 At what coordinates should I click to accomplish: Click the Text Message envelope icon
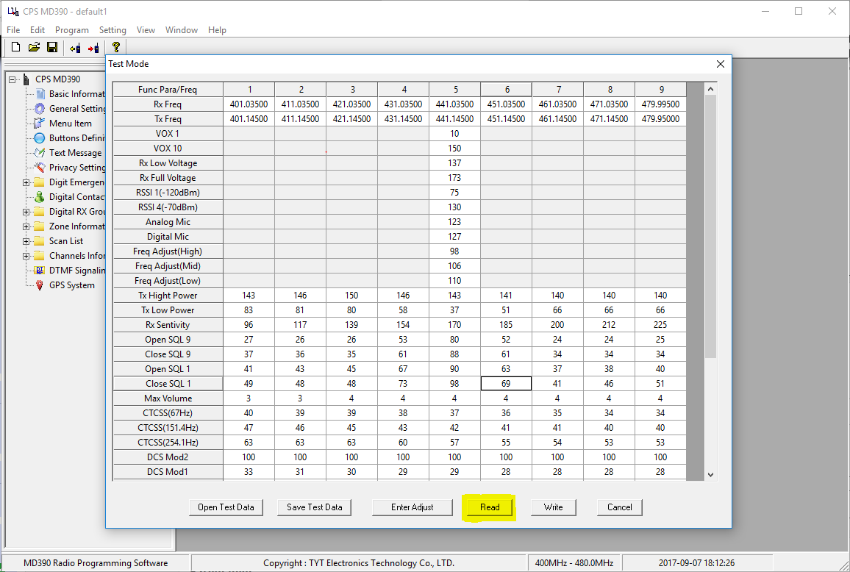(40, 152)
